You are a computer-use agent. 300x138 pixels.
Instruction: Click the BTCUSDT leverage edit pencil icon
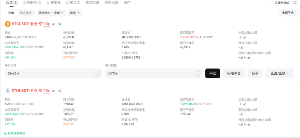(x=54, y=24)
